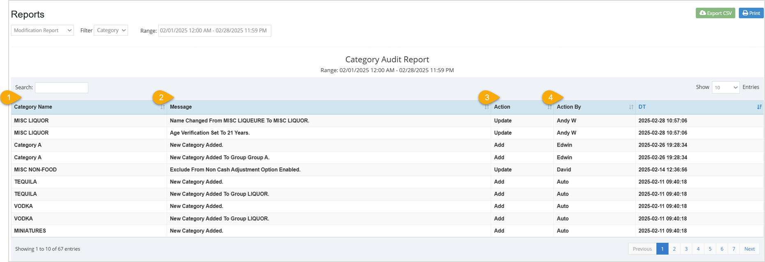Sort by Message column arrows

click(486, 107)
